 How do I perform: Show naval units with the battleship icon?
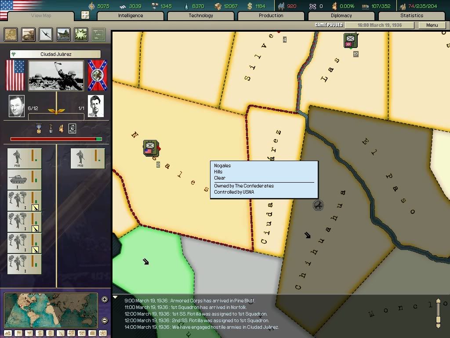coord(63,34)
